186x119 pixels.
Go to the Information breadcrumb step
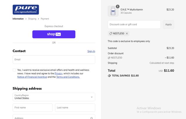pos(18,19)
